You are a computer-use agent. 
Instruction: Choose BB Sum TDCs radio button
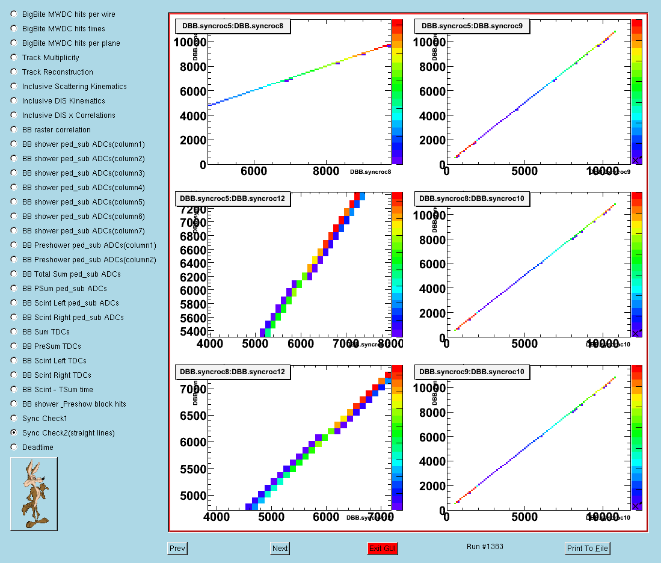coord(14,331)
